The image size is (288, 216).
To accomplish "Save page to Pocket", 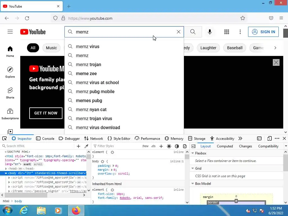I will coord(271,18).
